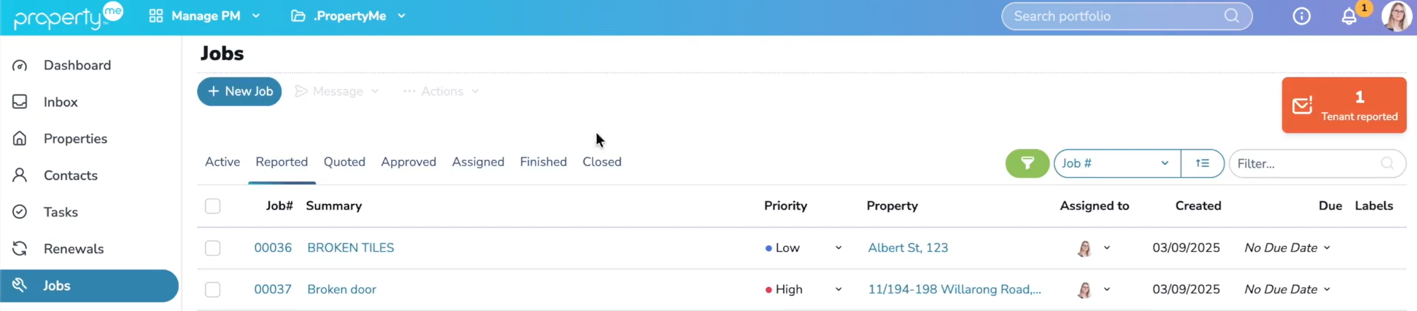Screen dimensions: 1417x311
Task: Open Renewals in the sidebar
Action: [x=73, y=249]
